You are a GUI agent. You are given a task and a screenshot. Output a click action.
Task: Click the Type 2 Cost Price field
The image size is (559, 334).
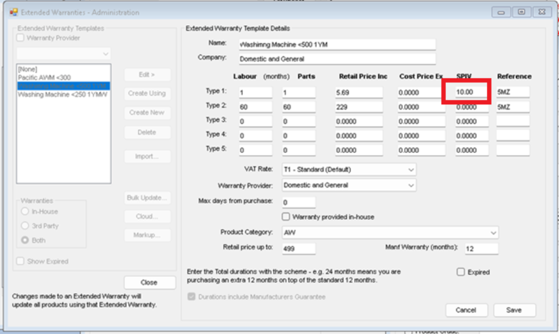(421, 107)
